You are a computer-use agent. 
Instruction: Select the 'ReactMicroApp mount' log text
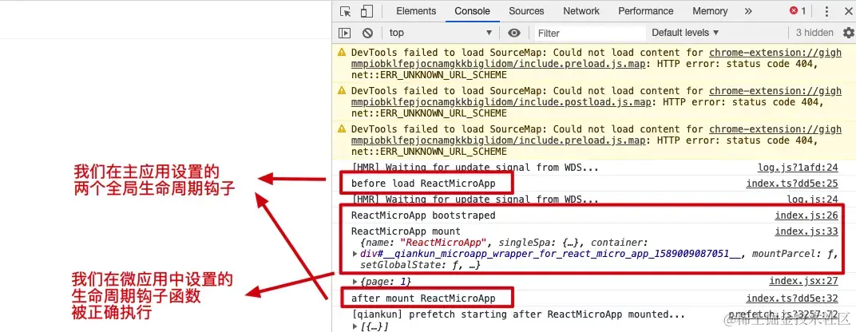click(406, 231)
